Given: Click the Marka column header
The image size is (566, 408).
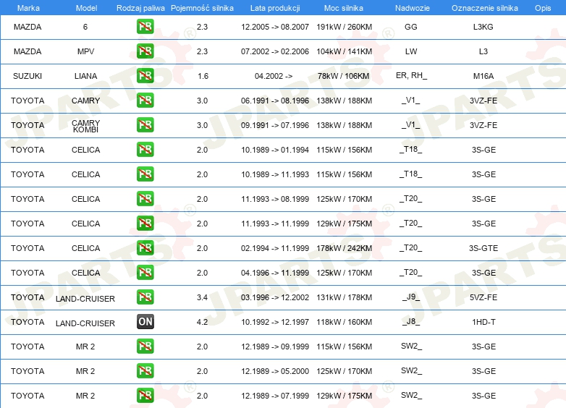Looking at the screenshot, I should [28, 8].
